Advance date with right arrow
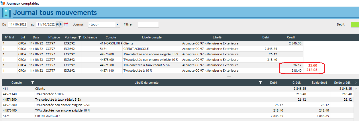 pos(60,25)
